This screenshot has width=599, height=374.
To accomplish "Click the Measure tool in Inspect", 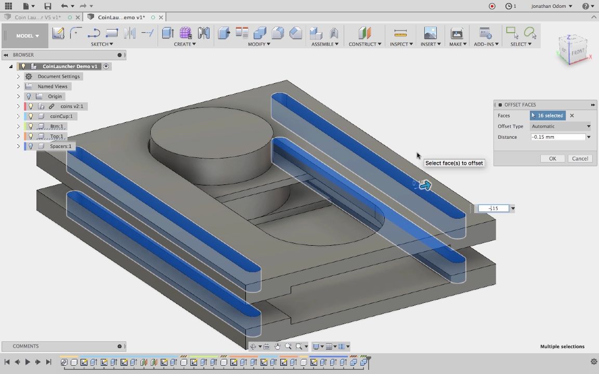I will [x=400, y=33].
